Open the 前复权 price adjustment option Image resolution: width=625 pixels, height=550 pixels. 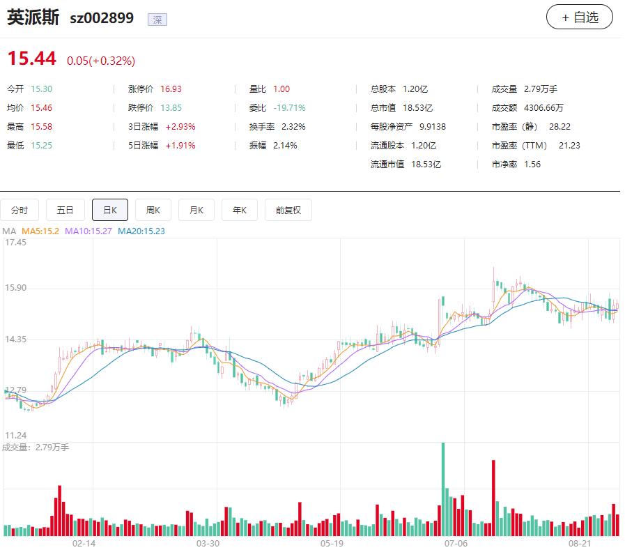pyautogui.click(x=287, y=209)
